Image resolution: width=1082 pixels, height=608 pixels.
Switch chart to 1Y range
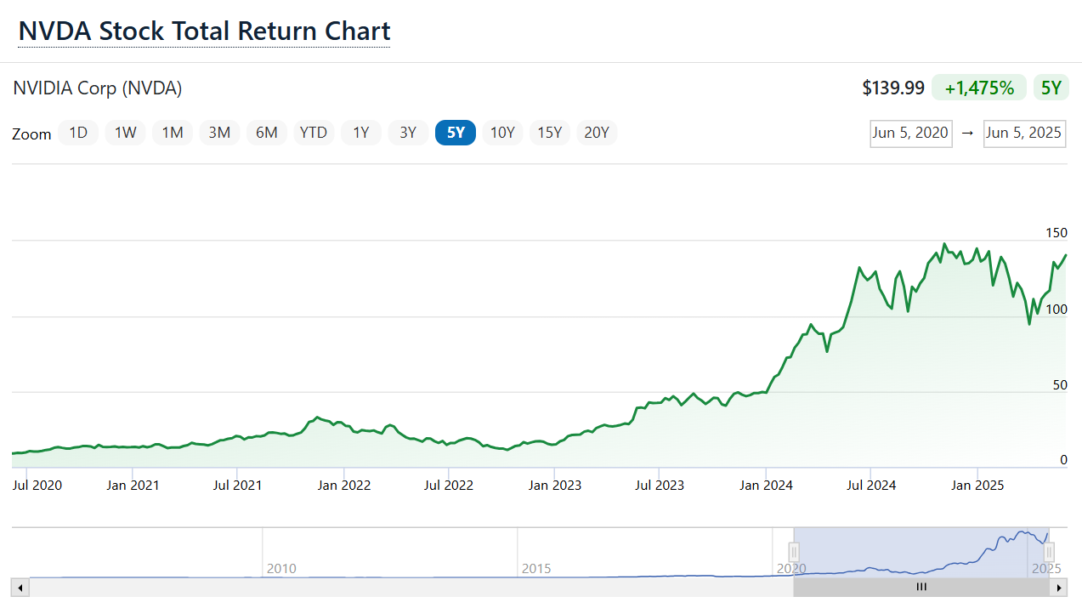(361, 133)
